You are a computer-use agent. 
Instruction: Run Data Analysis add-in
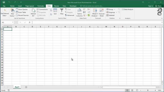click(128, 9)
